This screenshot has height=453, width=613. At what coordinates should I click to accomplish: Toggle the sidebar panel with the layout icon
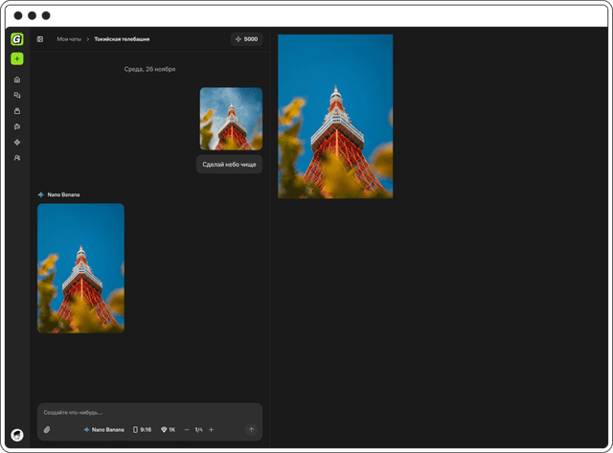pos(40,39)
